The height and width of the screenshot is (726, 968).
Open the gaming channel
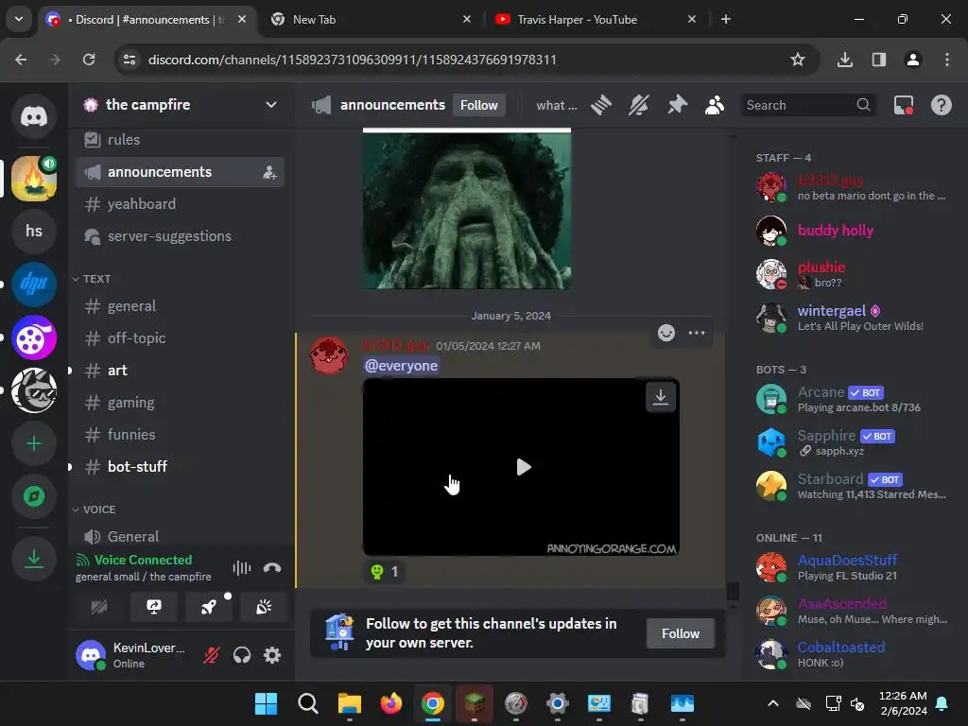[x=180, y=403]
